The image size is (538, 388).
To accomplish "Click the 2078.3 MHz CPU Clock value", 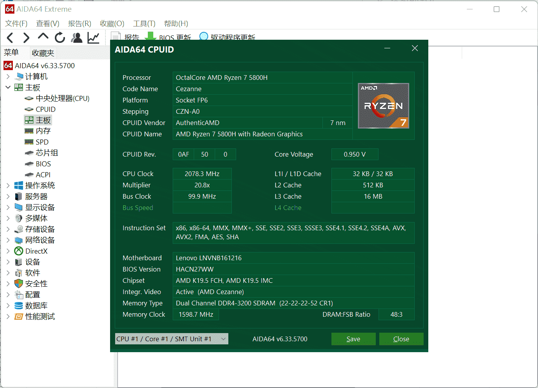I will pyautogui.click(x=202, y=174).
